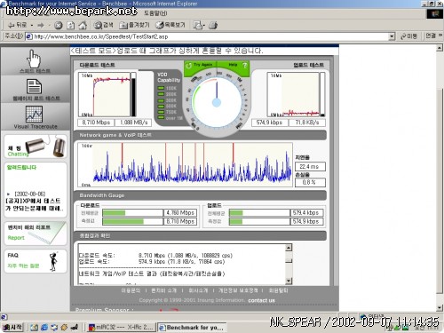
Task: Click the Internet Explorer quick launch icon
Action: pos(44,328)
